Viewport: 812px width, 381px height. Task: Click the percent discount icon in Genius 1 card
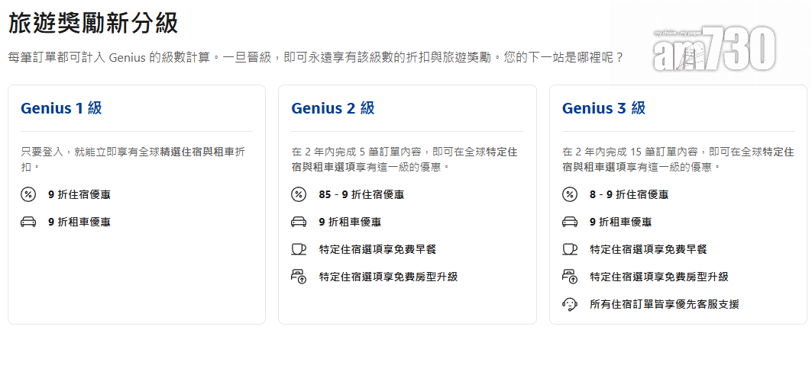click(x=28, y=194)
